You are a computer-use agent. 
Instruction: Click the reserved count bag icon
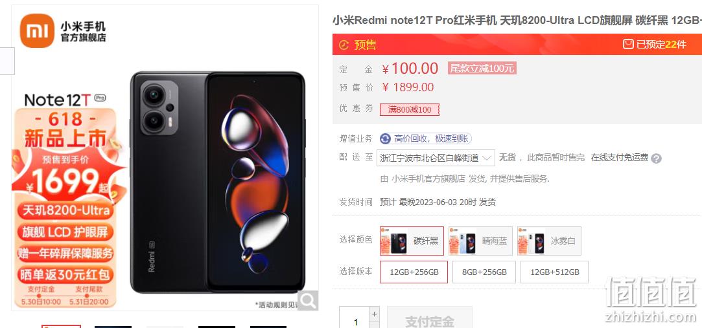629,44
